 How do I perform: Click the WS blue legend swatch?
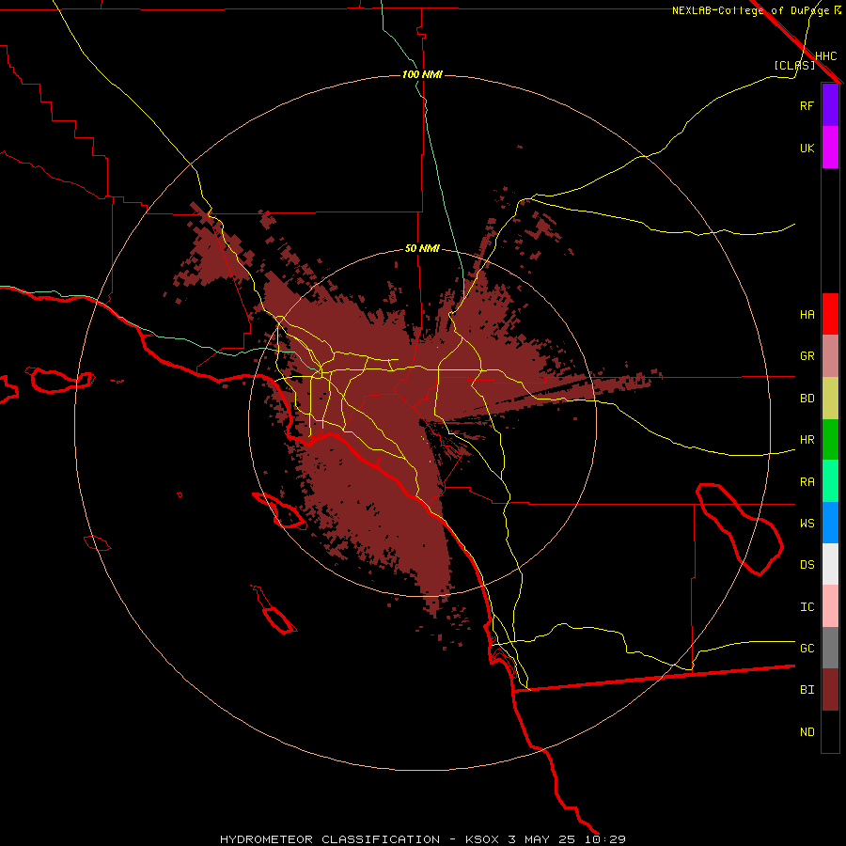pos(830,523)
